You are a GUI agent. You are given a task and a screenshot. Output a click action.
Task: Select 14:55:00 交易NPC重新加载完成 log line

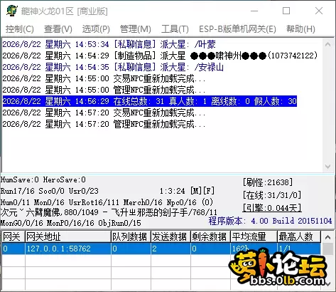click(x=104, y=78)
